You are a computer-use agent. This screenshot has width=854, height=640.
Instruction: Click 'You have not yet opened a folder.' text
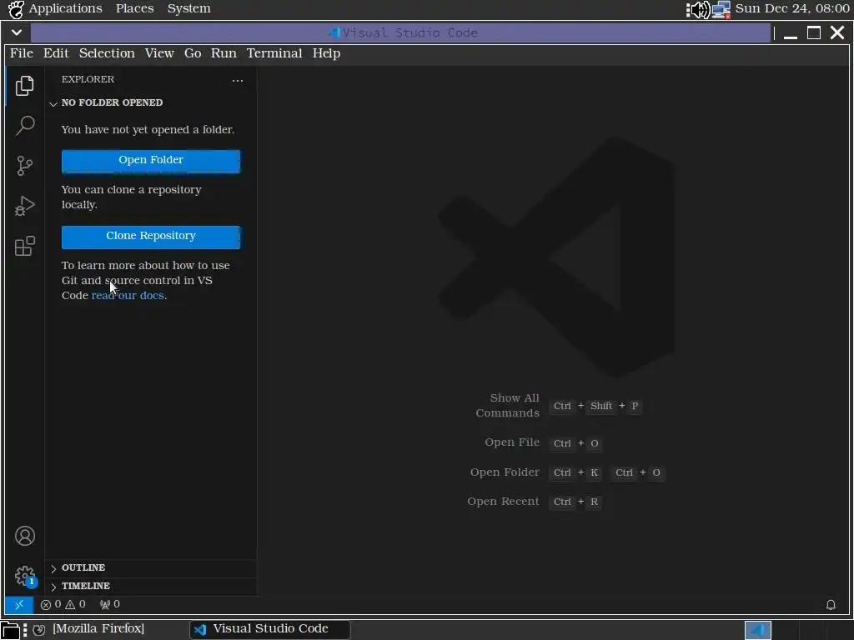click(148, 129)
